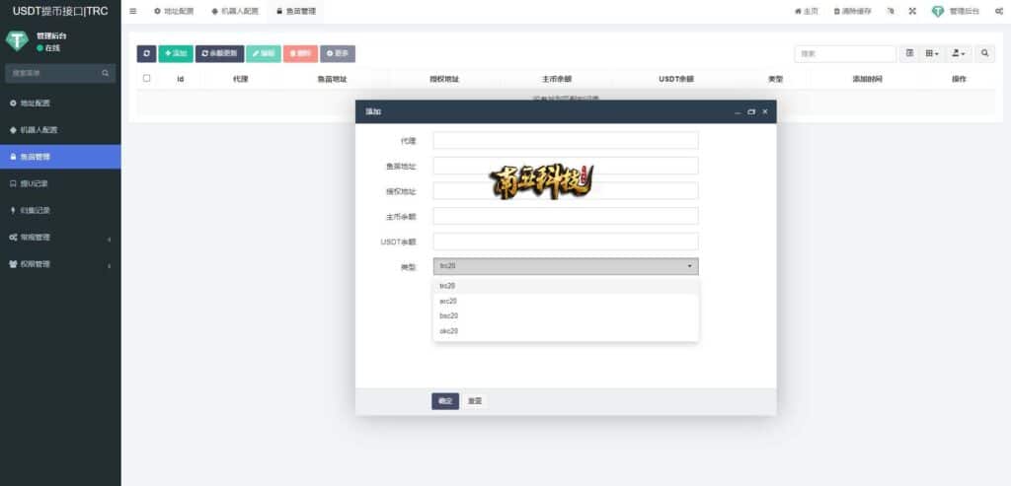Click the USDT余额 column header
Screen dimensions: 1011x486
pos(676,79)
